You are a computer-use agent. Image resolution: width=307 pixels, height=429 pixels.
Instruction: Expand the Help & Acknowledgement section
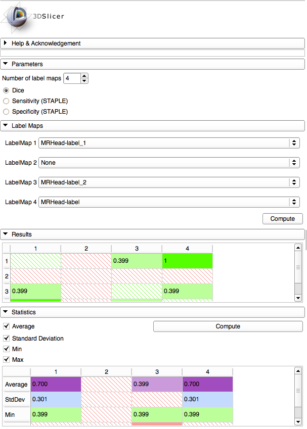coord(153,43)
